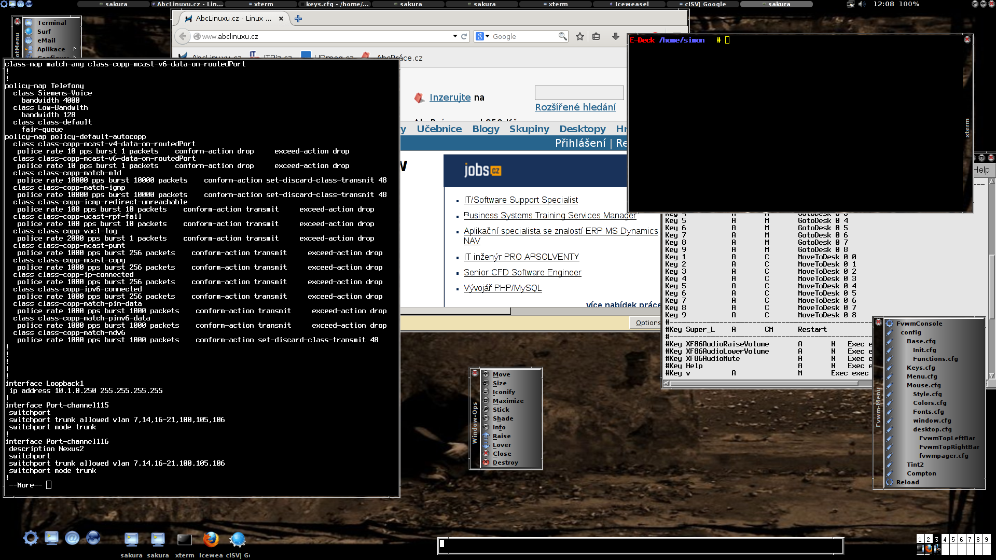Open Vývojář PHP/MySQL job link
Image resolution: width=996 pixels, height=560 pixels.
[502, 288]
